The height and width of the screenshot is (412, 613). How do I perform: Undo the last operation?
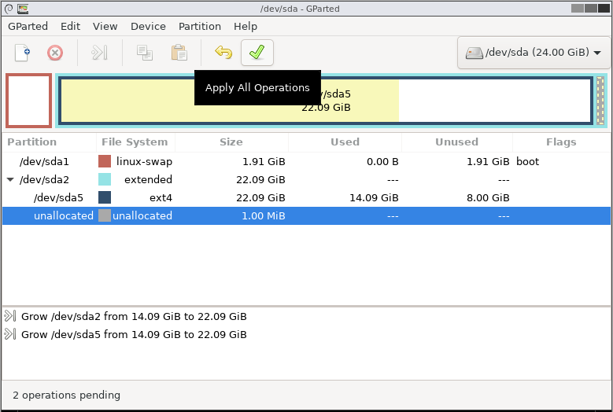223,53
